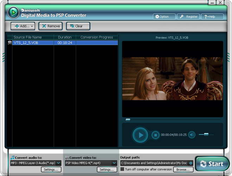Click the video preview frame
This screenshot has height=176, width=232.
pyautogui.click(x=173, y=79)
